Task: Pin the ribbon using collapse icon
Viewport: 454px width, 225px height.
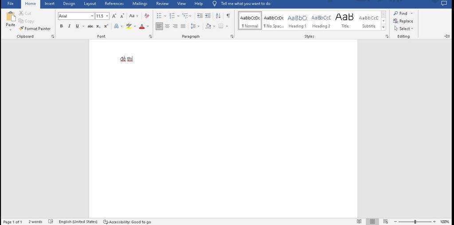Action: 447,36
